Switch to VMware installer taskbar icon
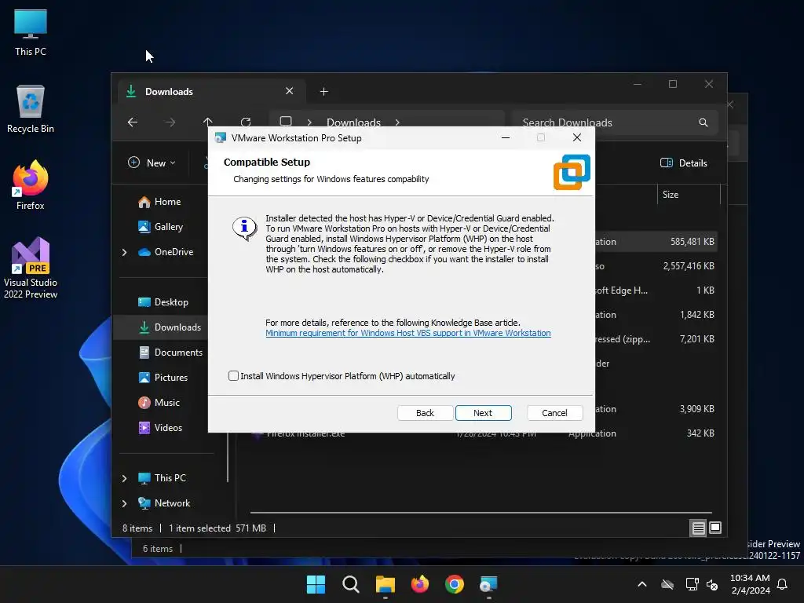Viewport: 804px width, 603px height. (x=488, y=584)
